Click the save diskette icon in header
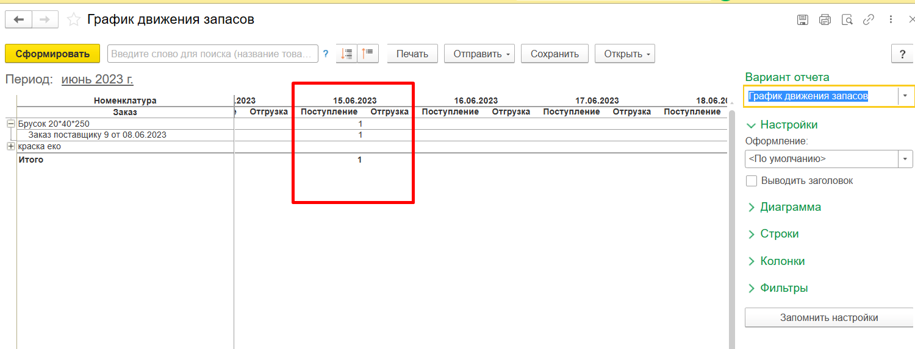915x349 pixels. tap(803, 19)
